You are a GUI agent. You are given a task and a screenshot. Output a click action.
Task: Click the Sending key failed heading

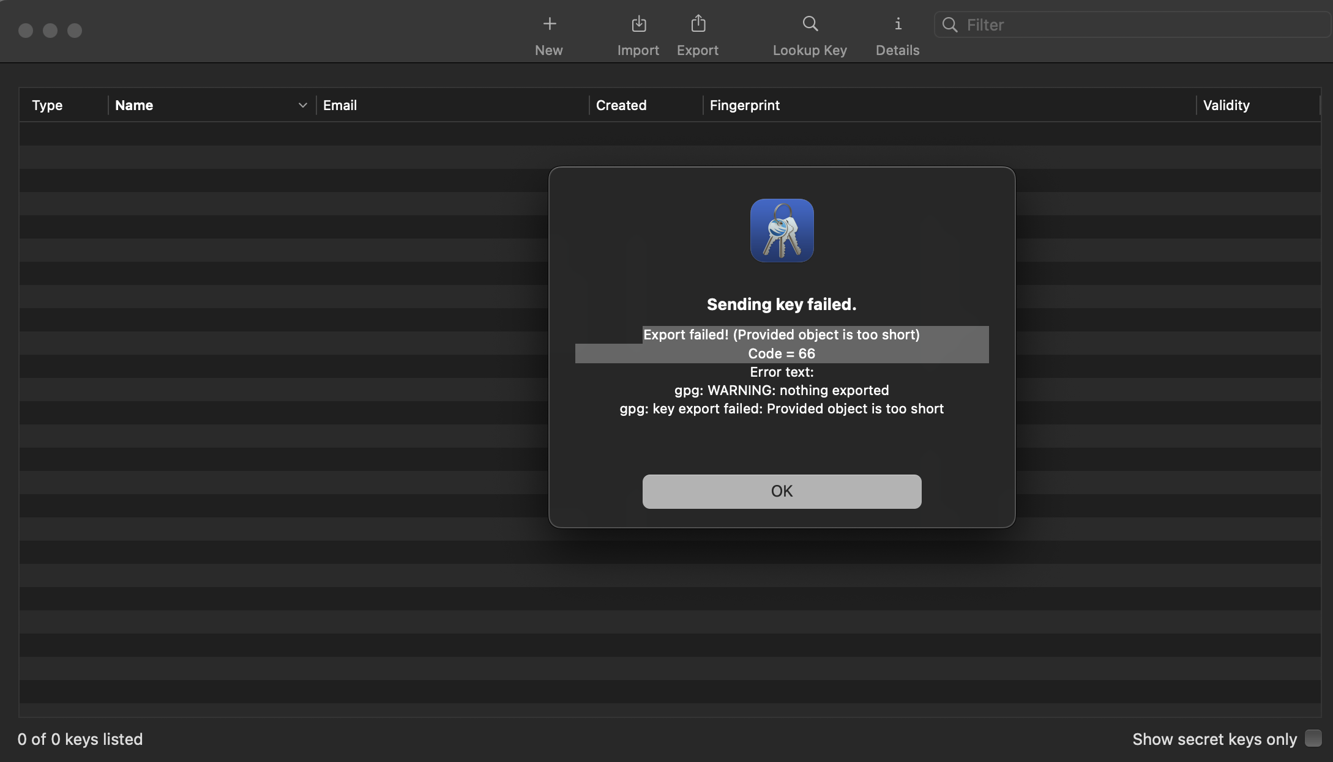(782, 304)
